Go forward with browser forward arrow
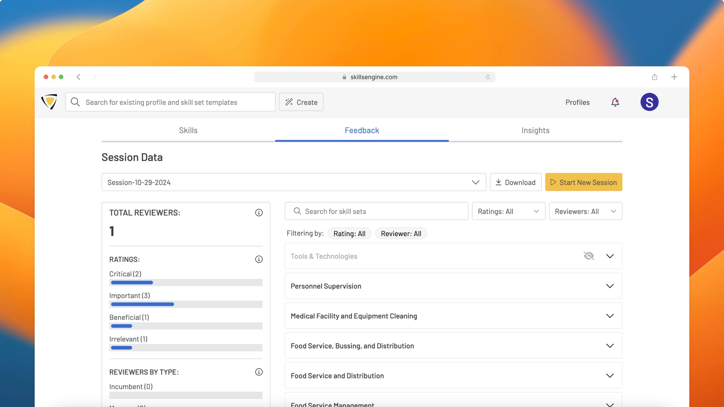The height and width of the screenshot is (407, 724). 95,77
